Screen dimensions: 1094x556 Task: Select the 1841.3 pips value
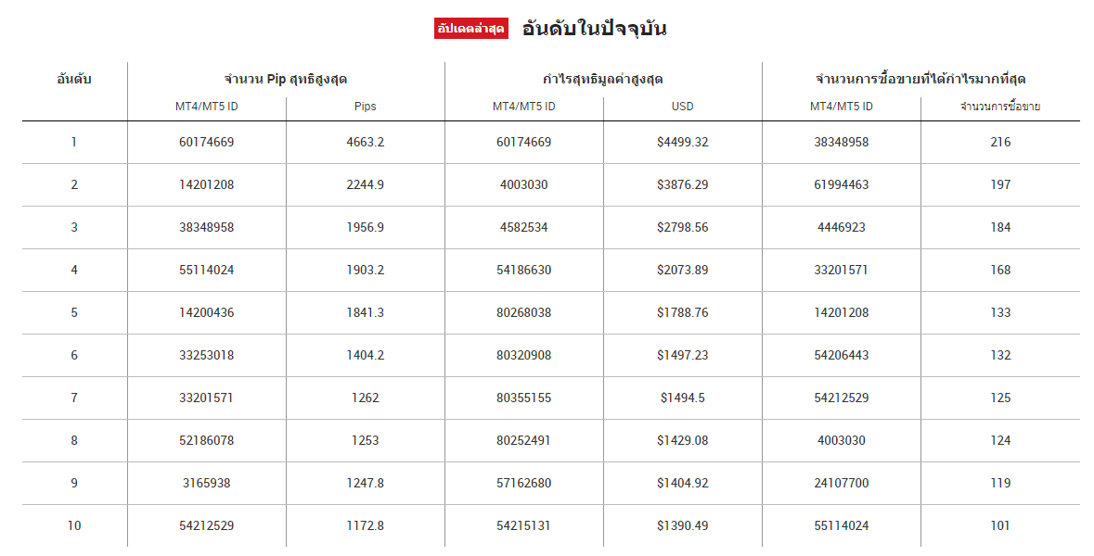tap(365, 312)
